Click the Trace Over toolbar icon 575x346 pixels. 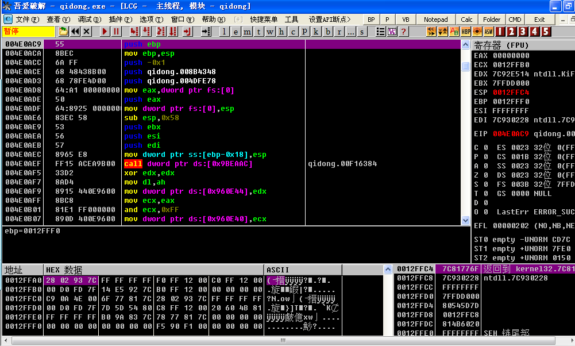tap(173, 32)
